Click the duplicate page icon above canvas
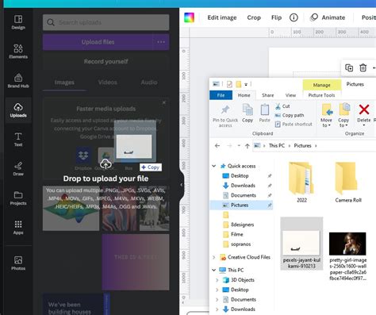The width and height of the screenshot is (376, 315). pos(349,67)
